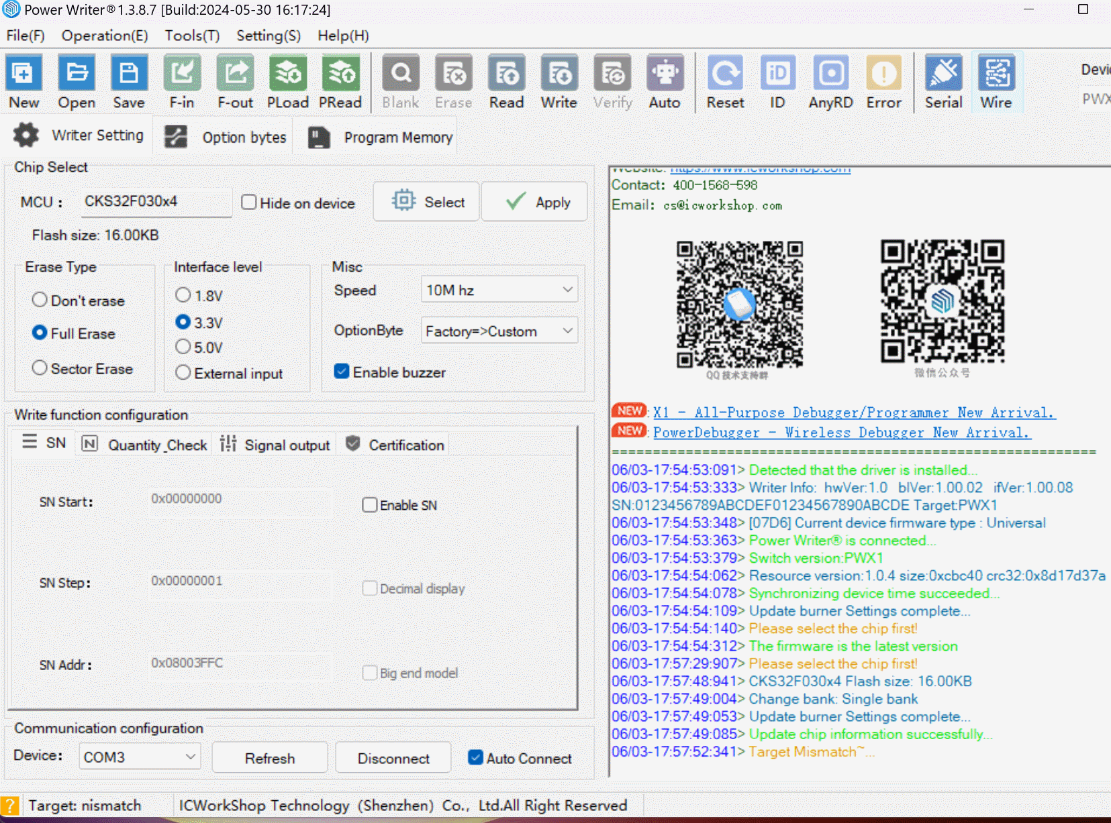
Task: Click the Open file toolbar icon
Action: [x=77, y=82]
